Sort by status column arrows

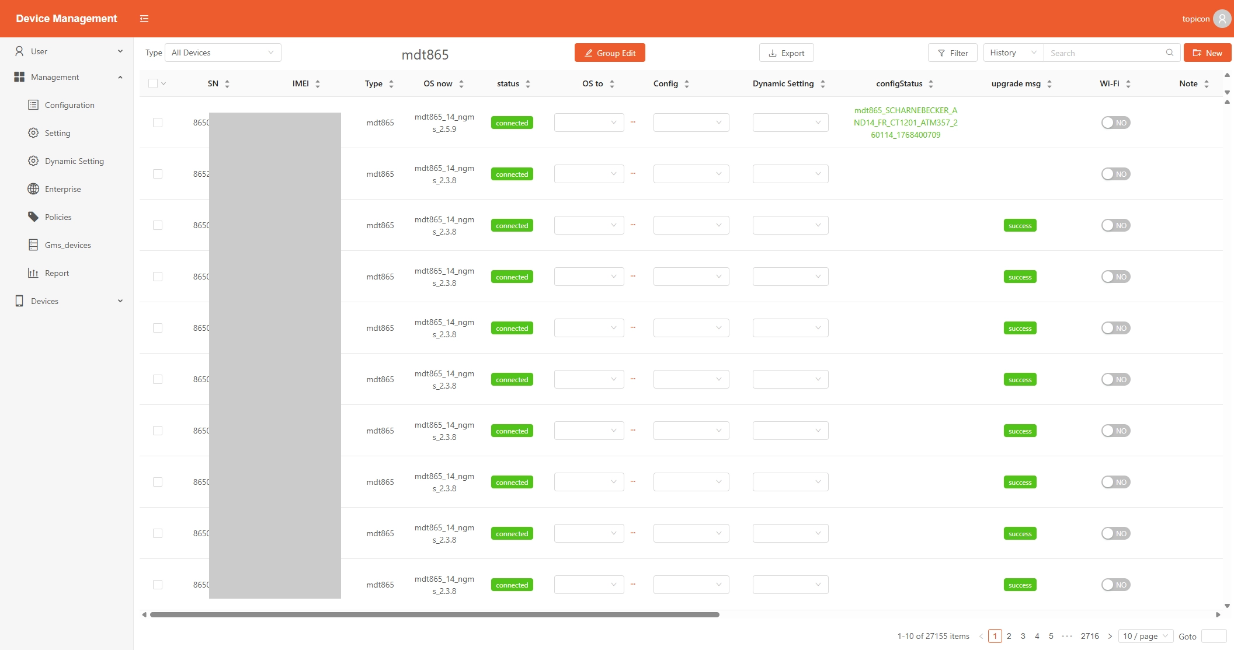coord(528,84)
